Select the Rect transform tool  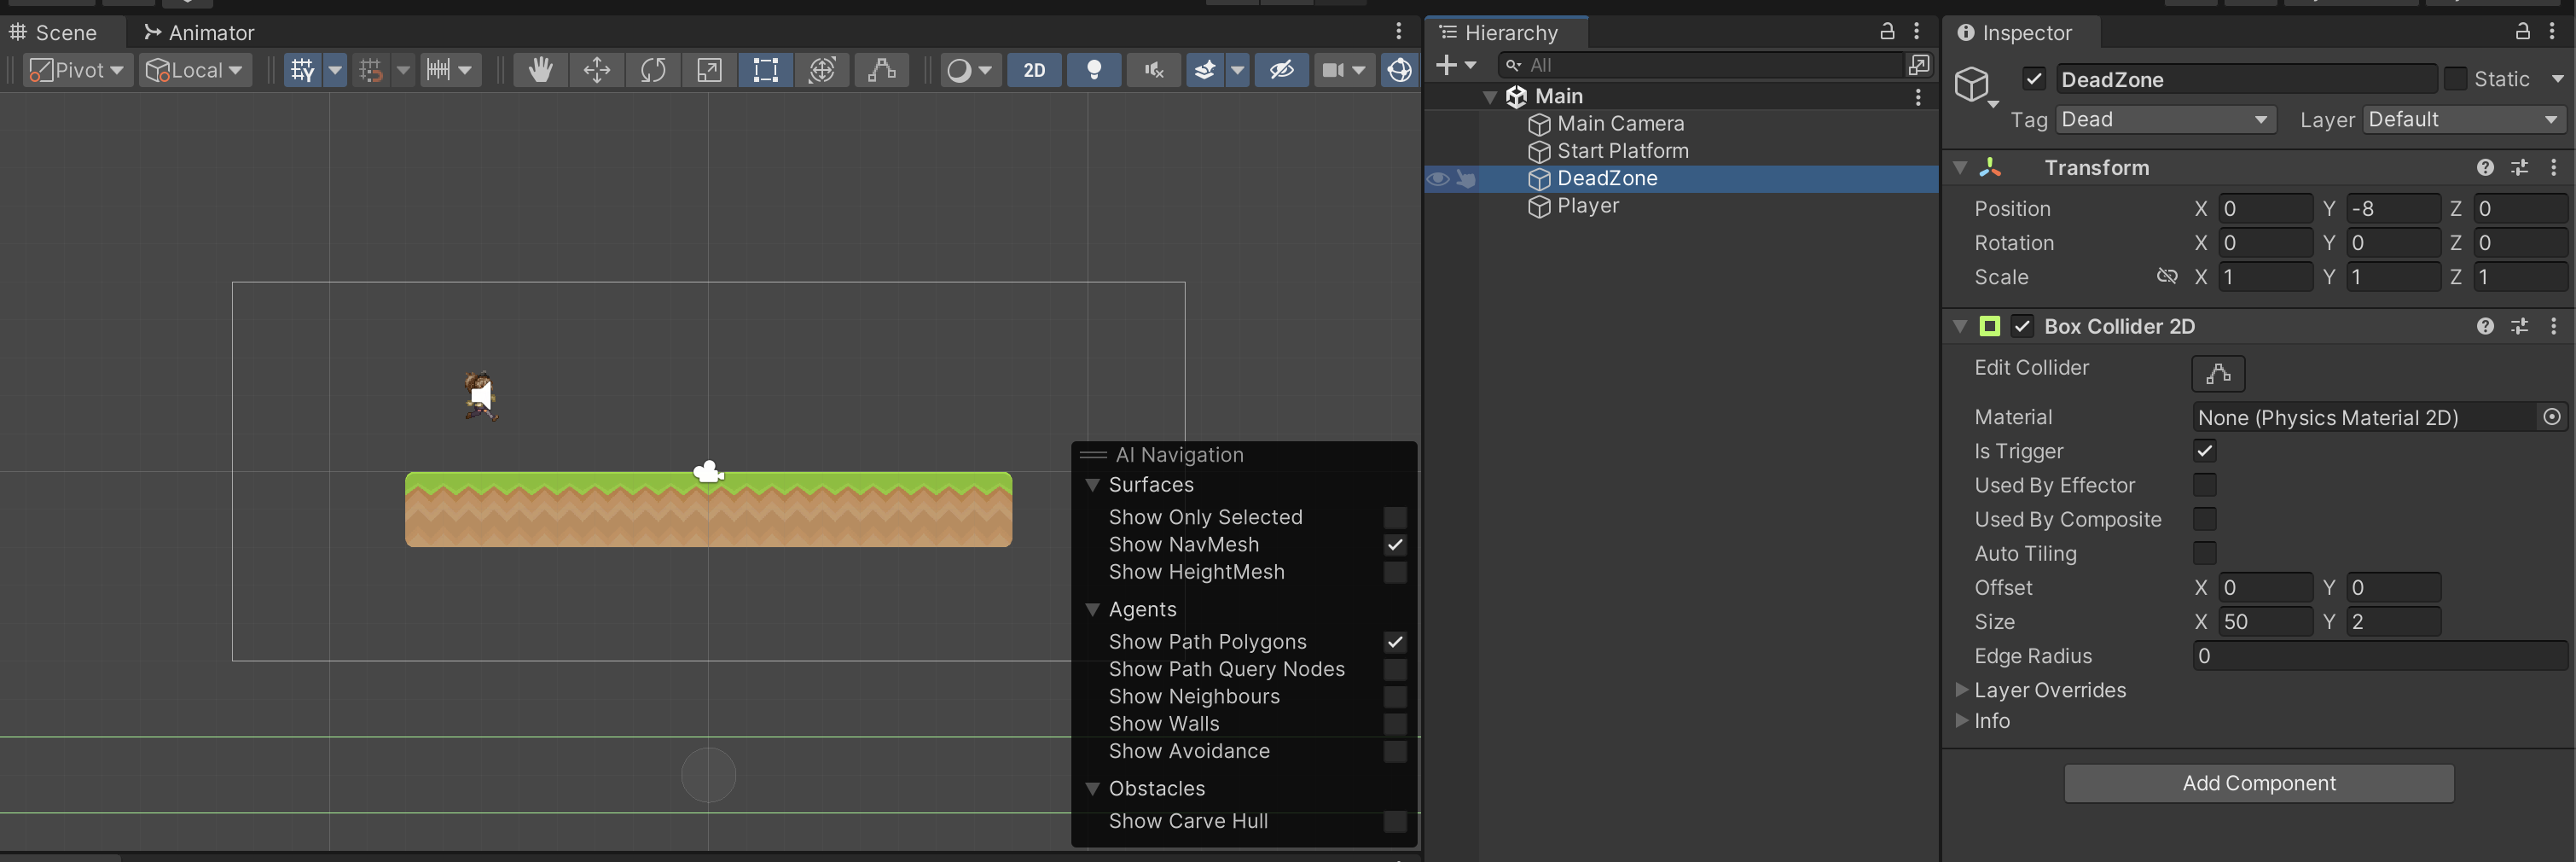(x=765, y=70)
